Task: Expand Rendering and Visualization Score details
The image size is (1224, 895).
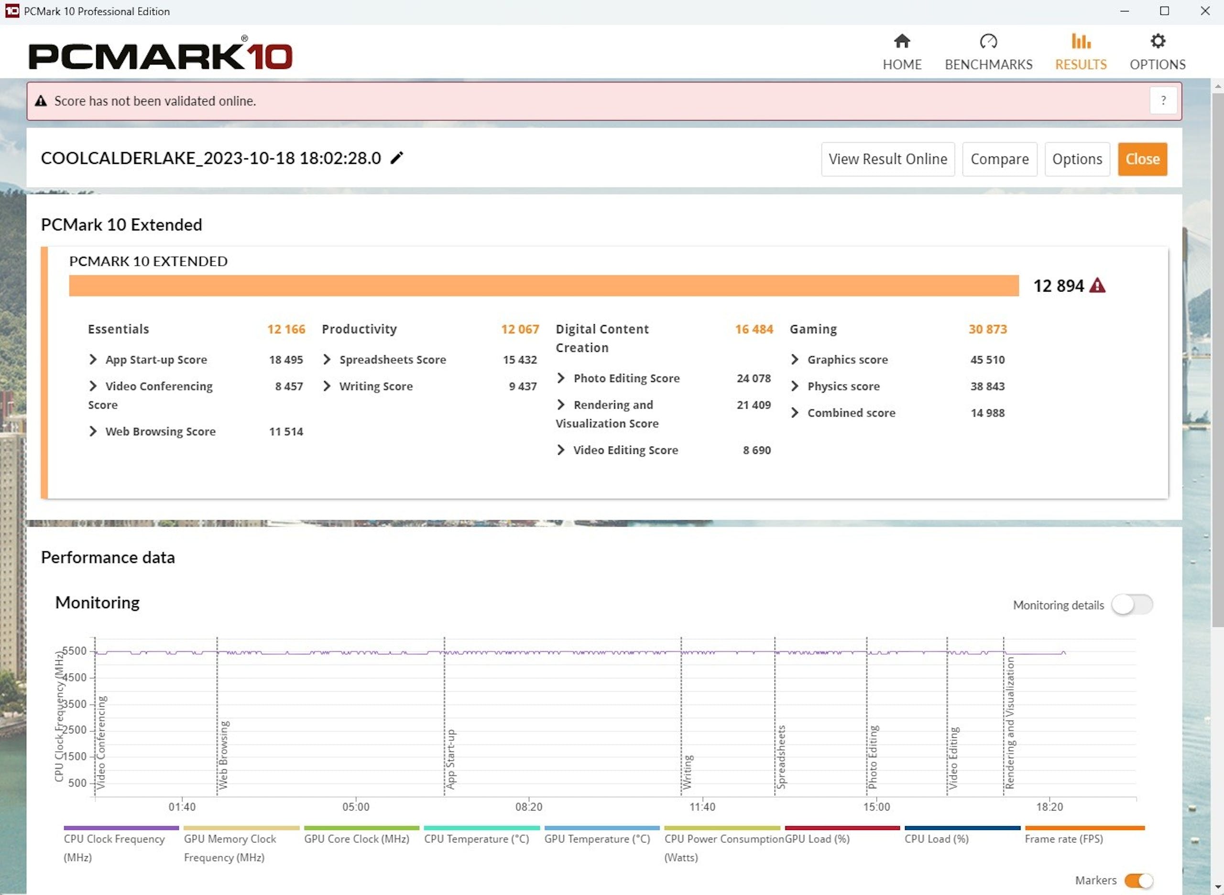Action: tap(561, 404)
